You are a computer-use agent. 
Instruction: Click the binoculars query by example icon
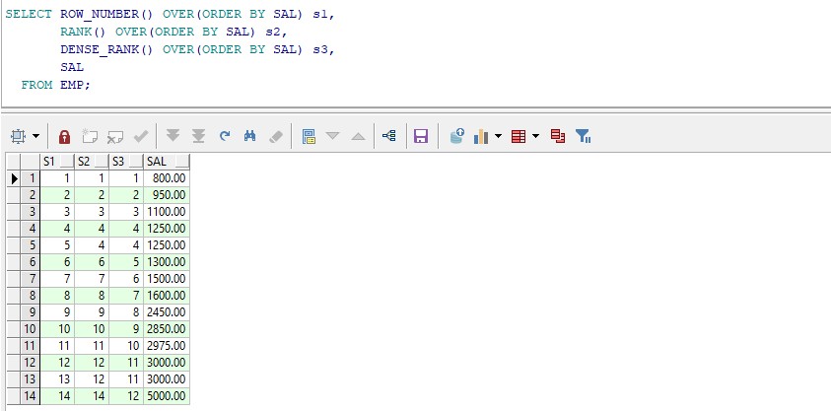(x=250, y=136)
